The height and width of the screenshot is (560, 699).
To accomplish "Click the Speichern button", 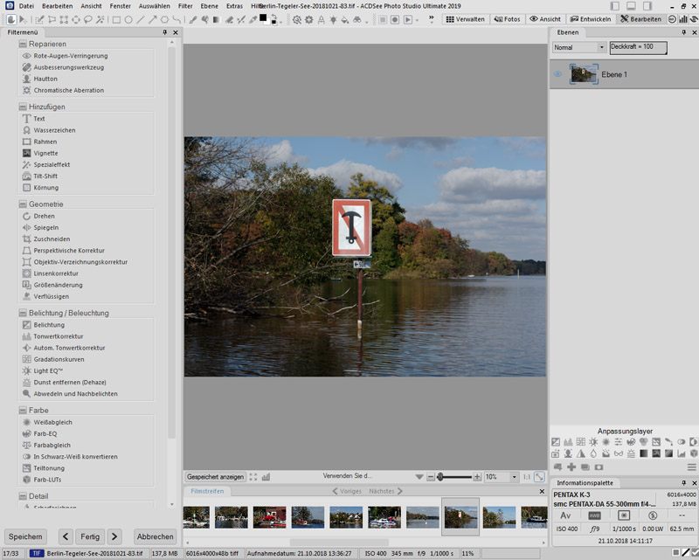I will 25,536.
